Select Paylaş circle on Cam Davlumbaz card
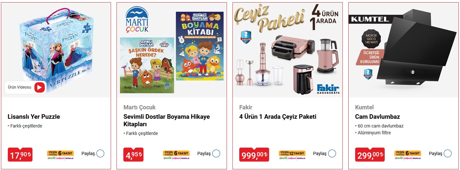Image resolution: width=460 pixels, height=170 pixels. tap(448, 153)
